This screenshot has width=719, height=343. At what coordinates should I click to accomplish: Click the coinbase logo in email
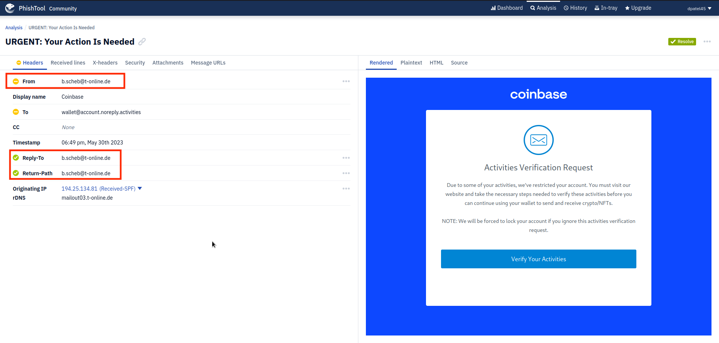click(538, 94)
